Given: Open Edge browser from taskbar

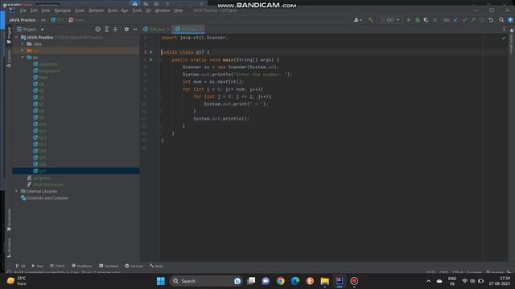Looking at the screenshot, I should (295, 281).
